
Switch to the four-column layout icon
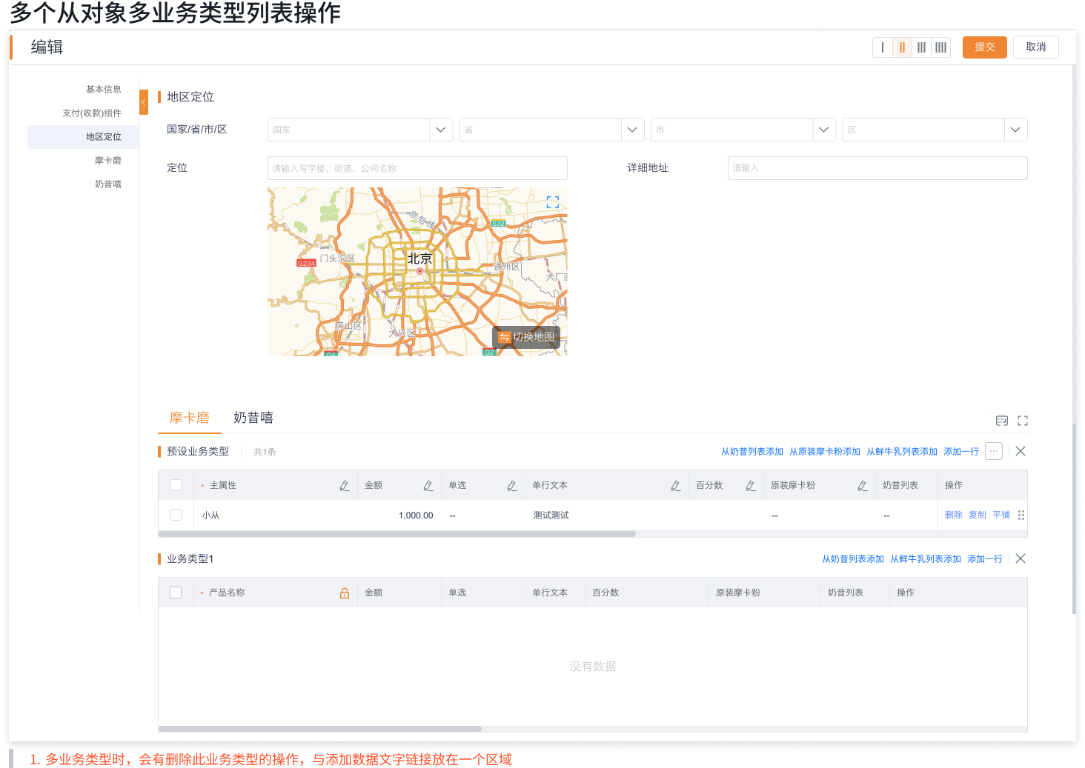(940, 47)
